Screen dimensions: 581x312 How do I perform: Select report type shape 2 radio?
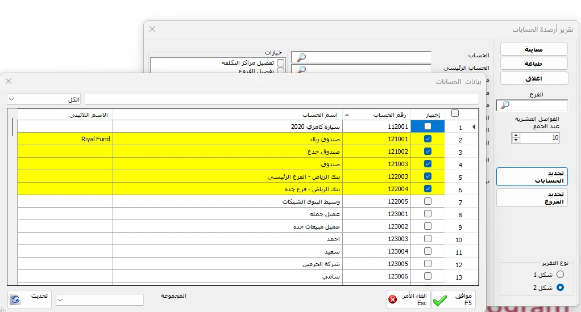coord(561,287)
